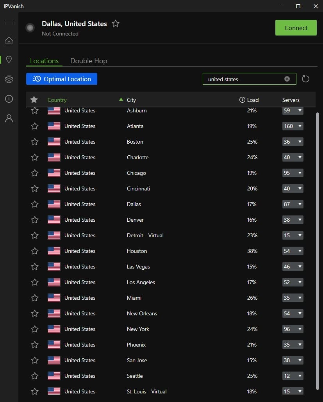Select the Miami city row
The height and width of the screenshot is (402, 323).
[x=171, y=298]
